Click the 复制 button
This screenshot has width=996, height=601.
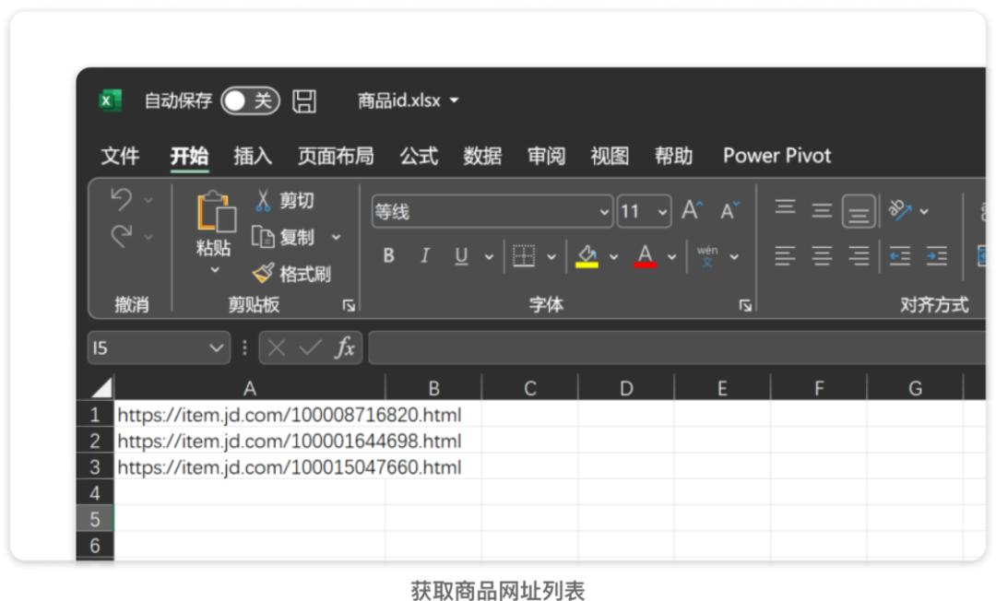[283, 237]
